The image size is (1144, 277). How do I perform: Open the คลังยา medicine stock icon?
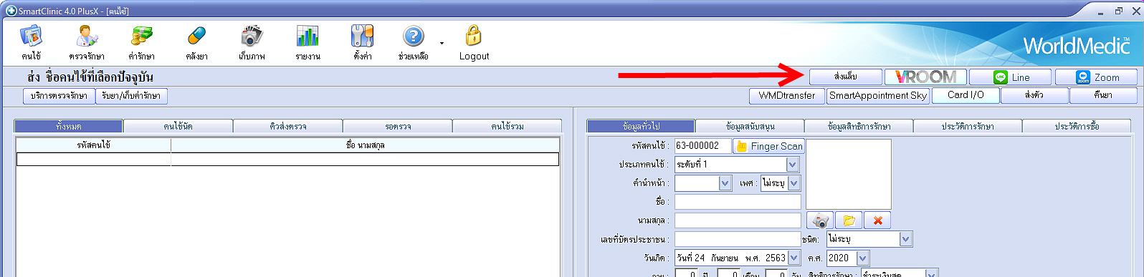(196, 36)
